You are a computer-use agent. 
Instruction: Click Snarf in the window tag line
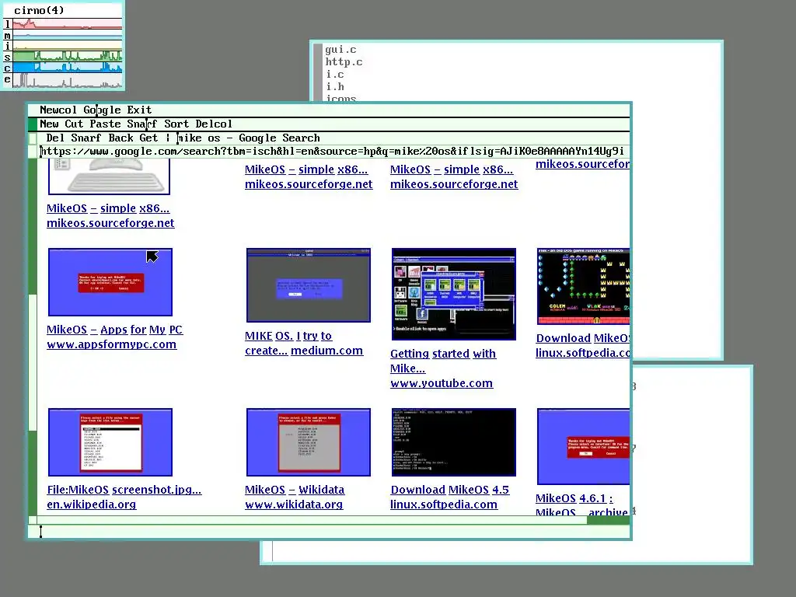(86, 138)
